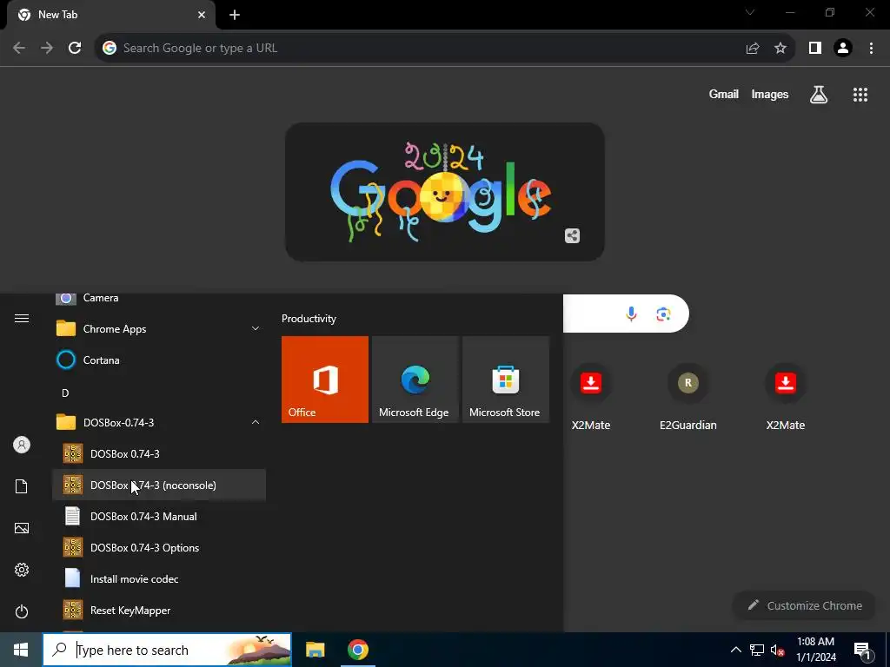Viewport: 890px width, 667px height.
Task: Open Start menu user account icon
Action: [22, 445]
